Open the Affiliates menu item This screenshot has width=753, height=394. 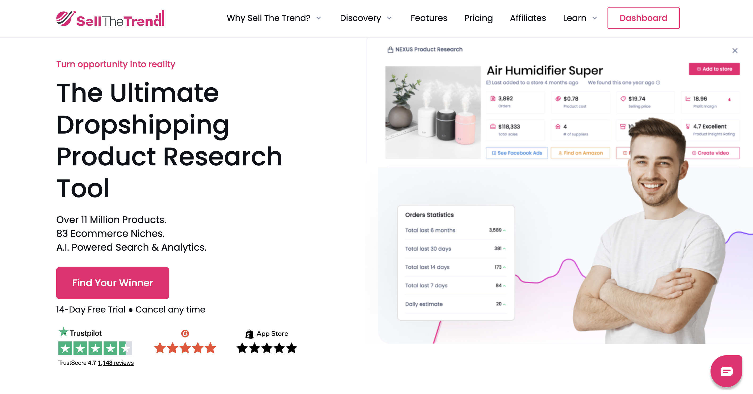528,18
